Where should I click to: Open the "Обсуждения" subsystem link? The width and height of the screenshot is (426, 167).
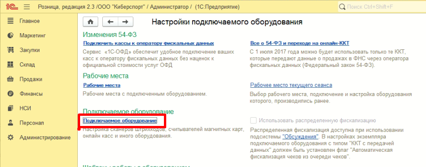pyautogui.click(x=300, y=137)
